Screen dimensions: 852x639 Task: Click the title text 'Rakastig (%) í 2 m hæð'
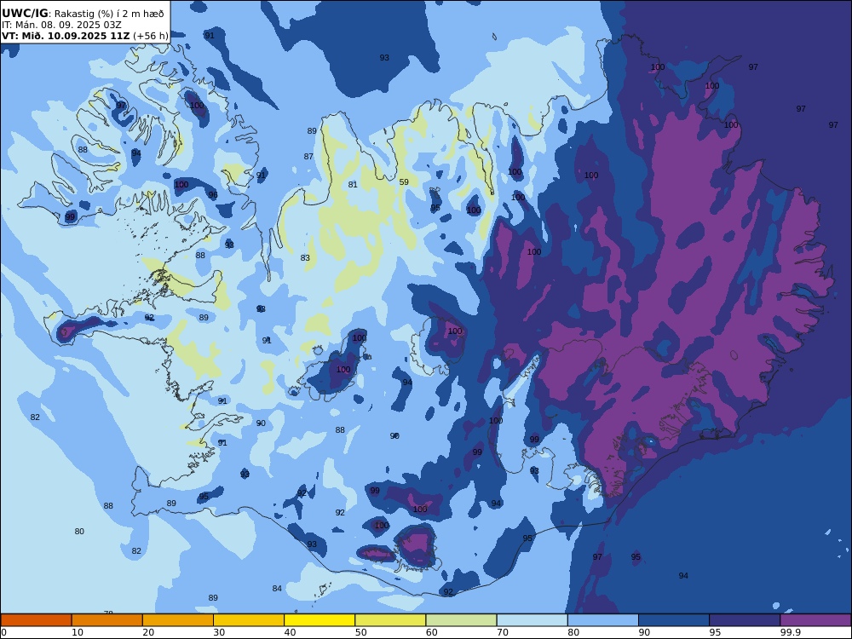(109, 14)
